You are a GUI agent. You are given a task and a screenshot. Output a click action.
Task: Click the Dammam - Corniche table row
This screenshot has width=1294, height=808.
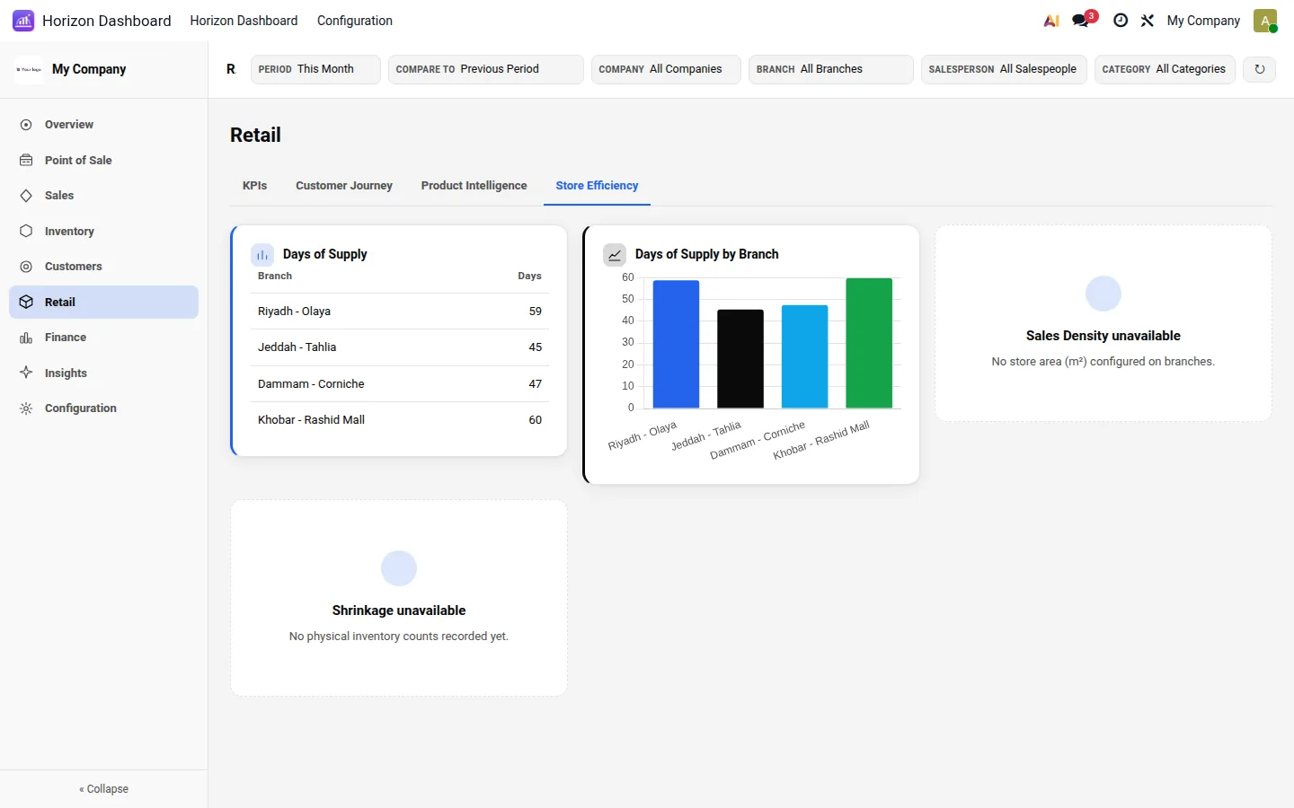pyautogui.click(x=400, y=384)
